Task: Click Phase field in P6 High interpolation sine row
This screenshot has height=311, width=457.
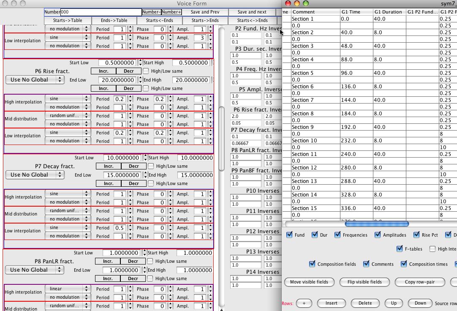Action: pyautogui.click(x=160, y=99)
